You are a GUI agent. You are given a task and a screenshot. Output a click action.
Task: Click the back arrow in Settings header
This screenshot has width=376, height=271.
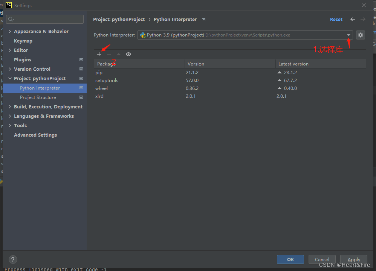(x=353, y=19)
